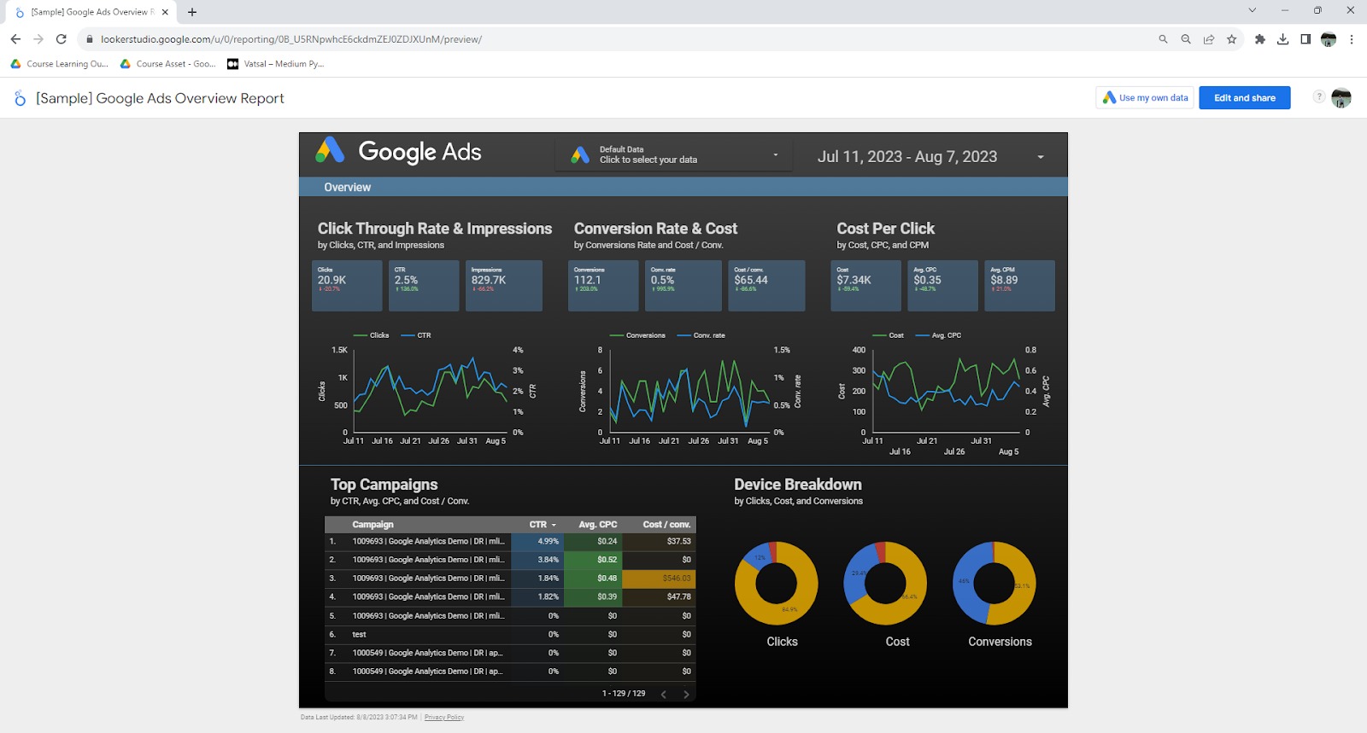
Task: Click the Avg. CPC column header
Action: click(598, 525)
